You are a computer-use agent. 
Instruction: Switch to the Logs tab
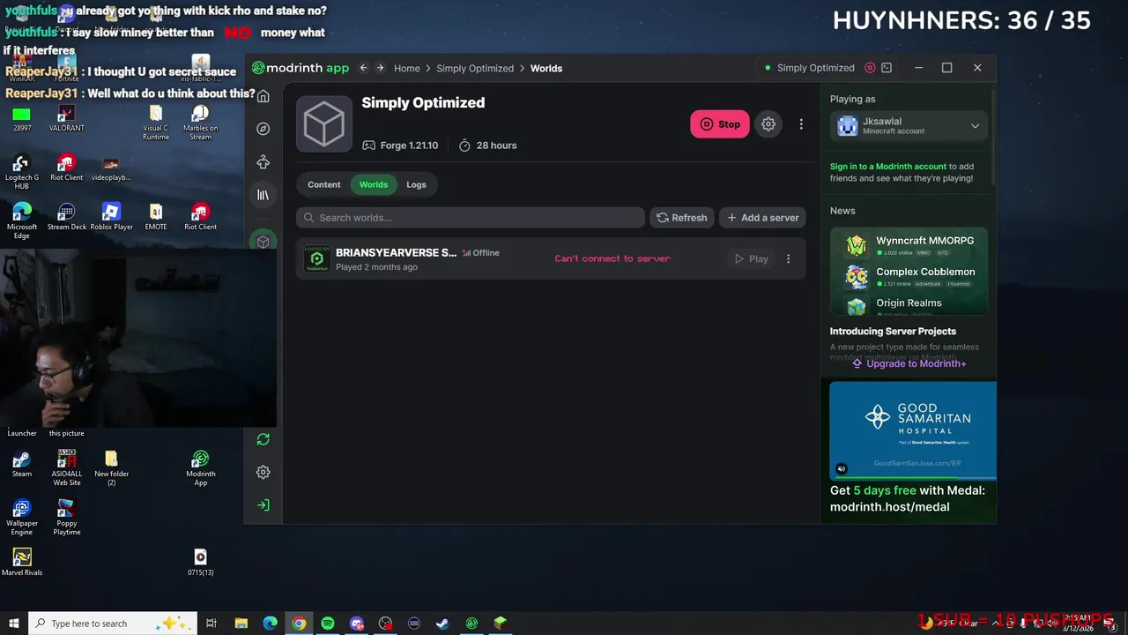coord(416,184)
